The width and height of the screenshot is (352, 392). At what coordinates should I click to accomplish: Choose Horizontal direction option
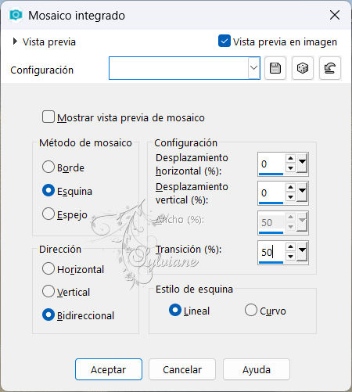pos(48,268)
